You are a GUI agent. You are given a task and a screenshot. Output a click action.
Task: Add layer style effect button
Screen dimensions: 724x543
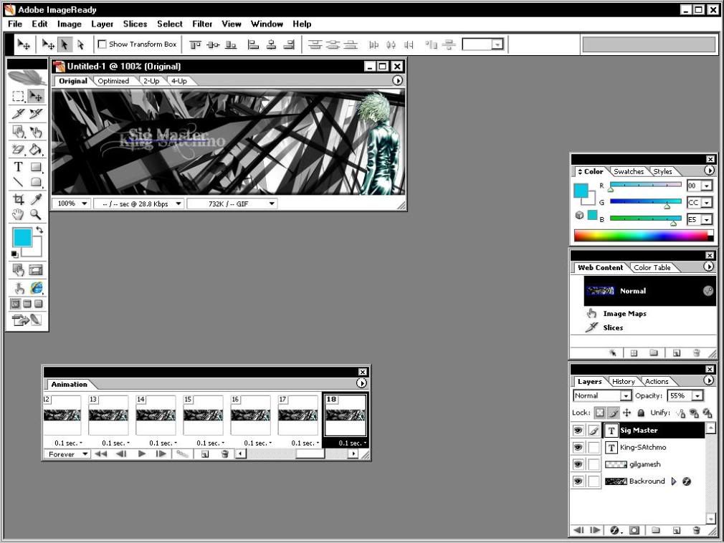[x=614, y=530]
